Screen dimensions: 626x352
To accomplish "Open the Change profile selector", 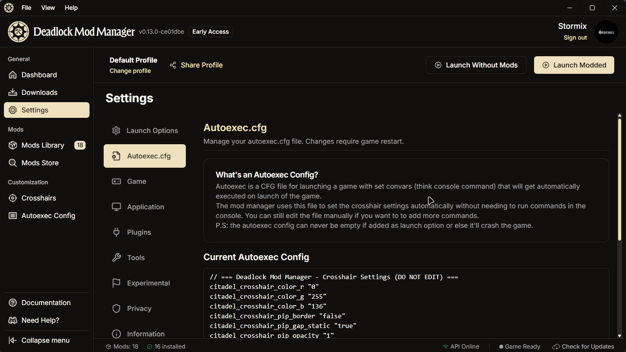I will pos(130,71).
